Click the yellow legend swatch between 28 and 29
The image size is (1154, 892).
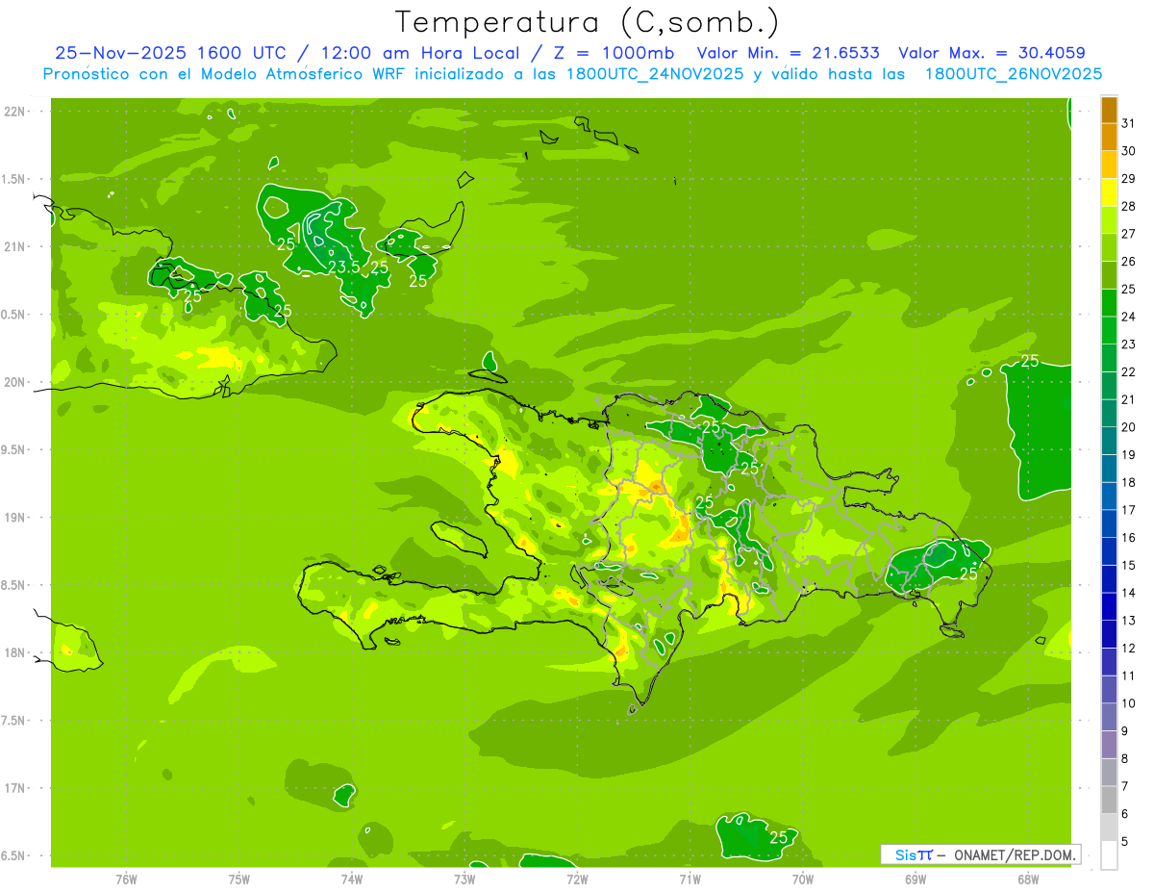(x=1109, y=192)
